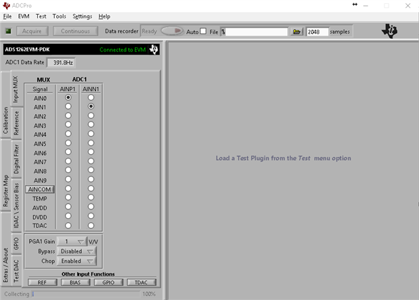Open the Tools menu
Image resolution: width=419 pixels, height=300 pixels.
pos(59,16)
